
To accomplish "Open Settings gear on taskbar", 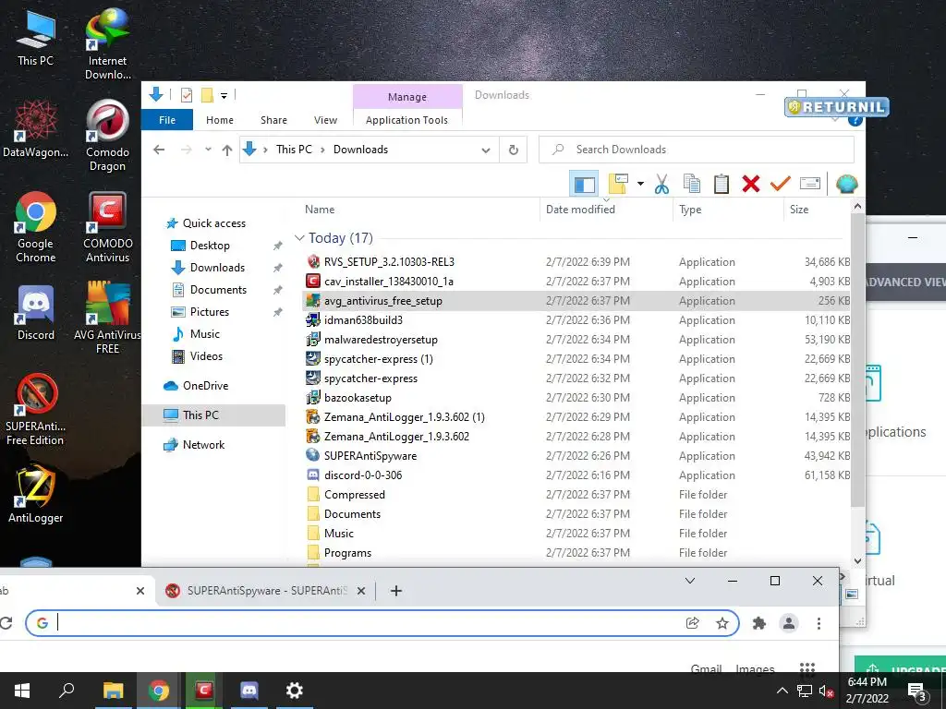I will 294,691.
